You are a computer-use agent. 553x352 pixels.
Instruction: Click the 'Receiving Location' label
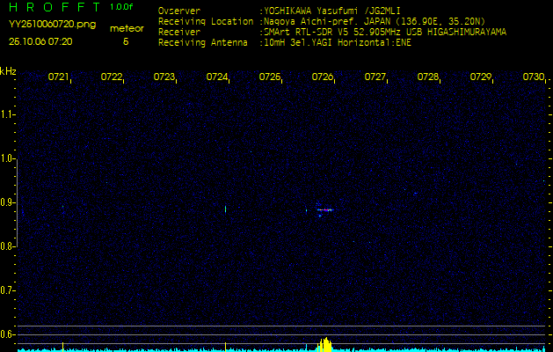206,21
